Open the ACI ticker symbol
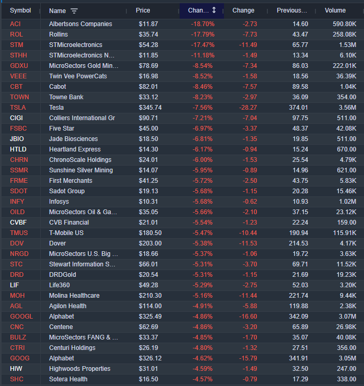 (x=15, y=24)
